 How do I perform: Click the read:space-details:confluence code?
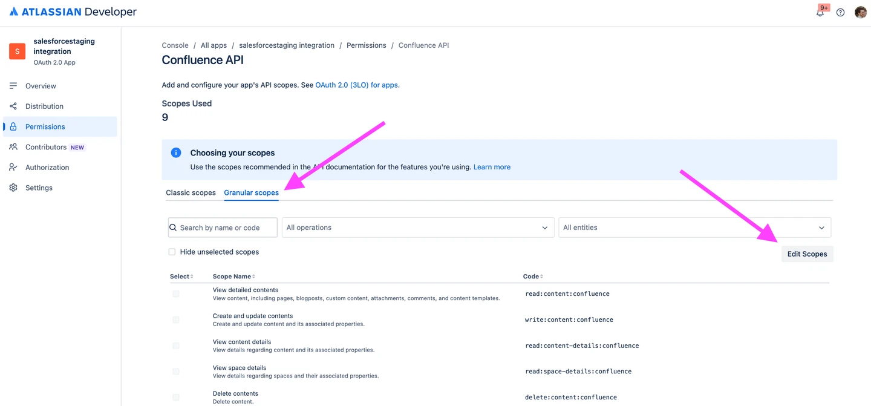578,372
